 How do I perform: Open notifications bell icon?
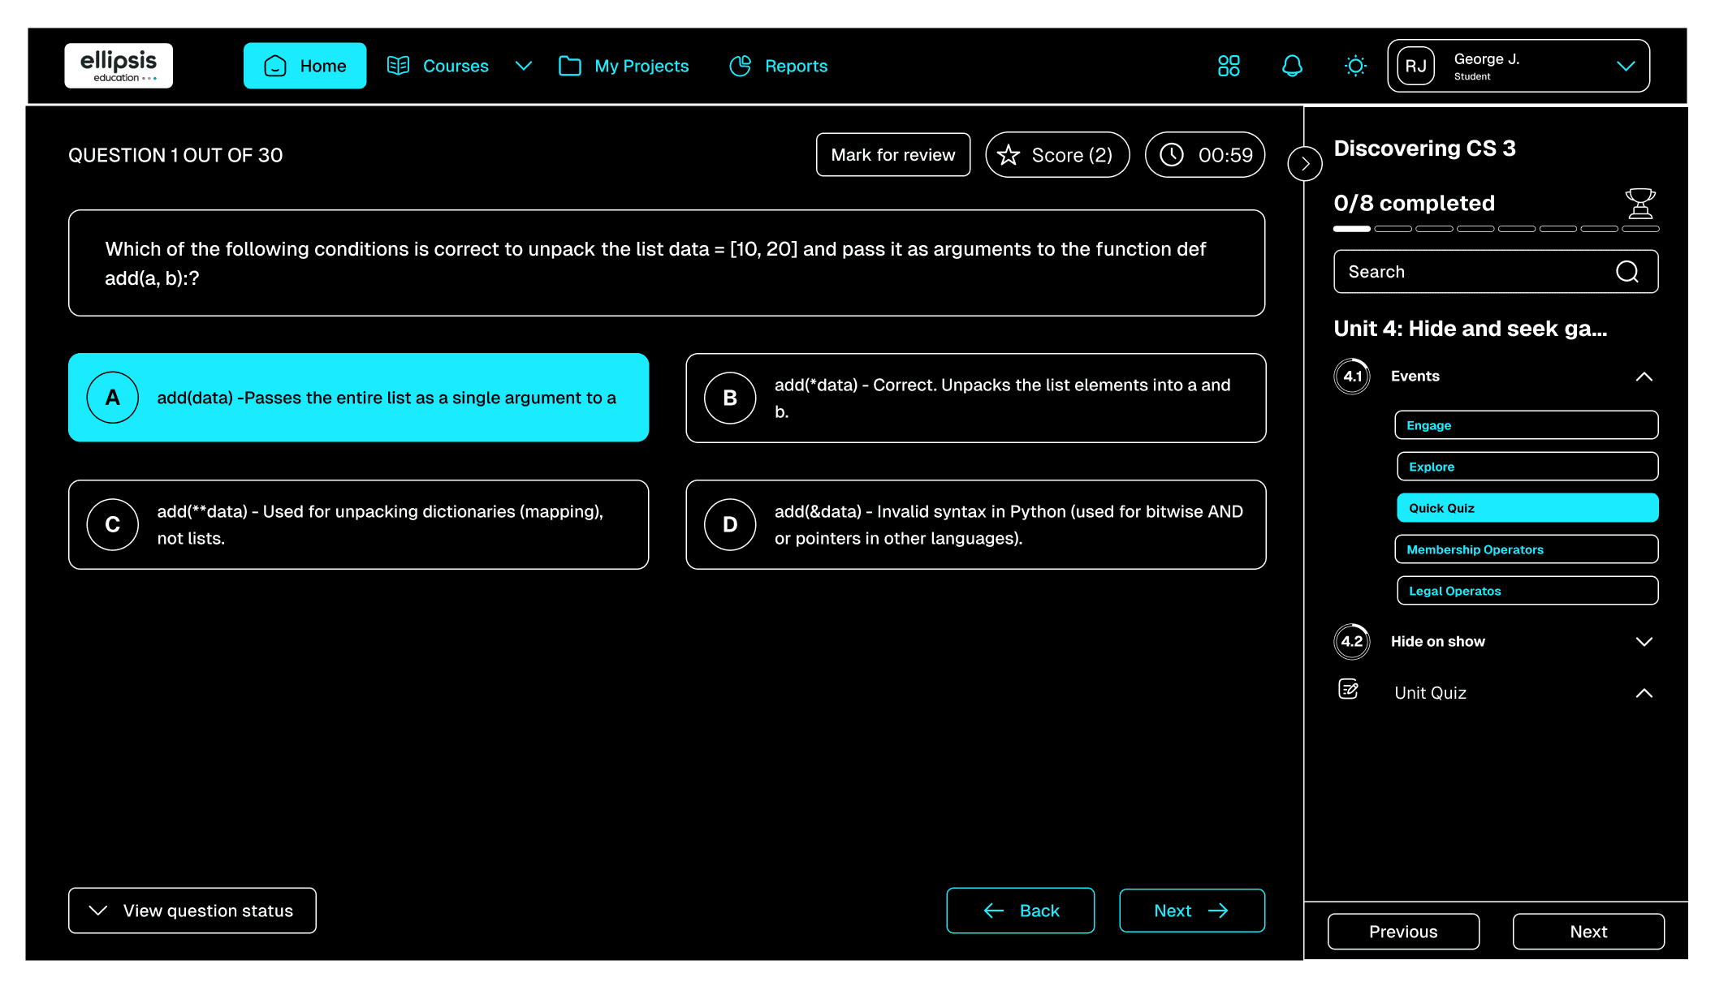pos(1292,66)
